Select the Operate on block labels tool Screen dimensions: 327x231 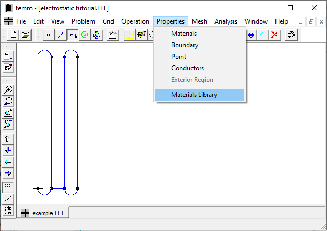[85, 35]
